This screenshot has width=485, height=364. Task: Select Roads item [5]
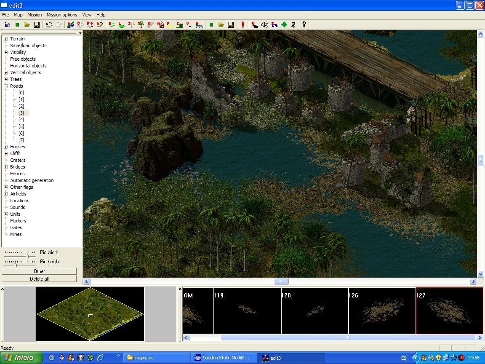pos(21,126)
